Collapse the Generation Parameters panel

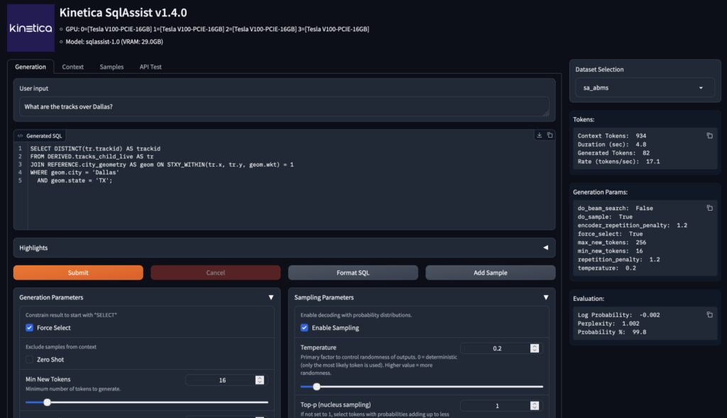(x=270, y=298)
